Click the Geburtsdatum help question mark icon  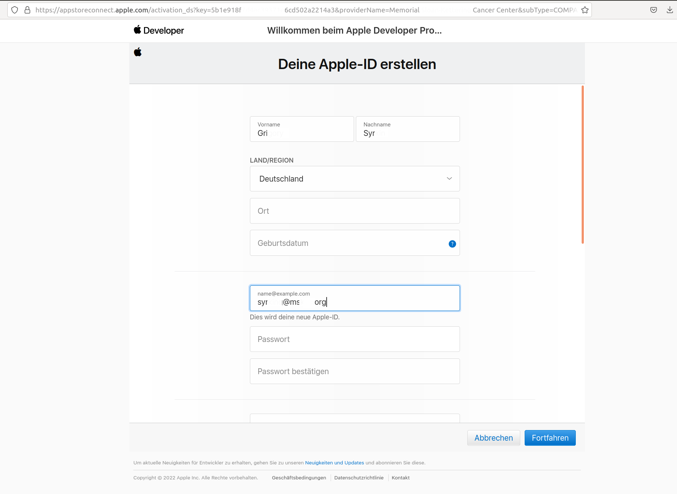[x=452, y=244]
